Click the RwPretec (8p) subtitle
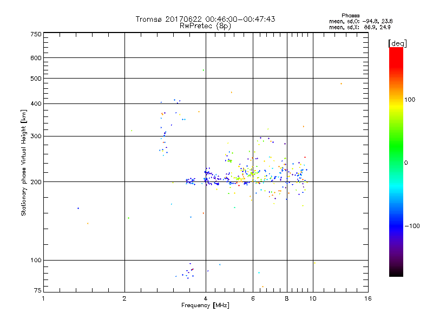Image resolution: width=433 pixels, height=325 pixels. click(x=205, y=25)
